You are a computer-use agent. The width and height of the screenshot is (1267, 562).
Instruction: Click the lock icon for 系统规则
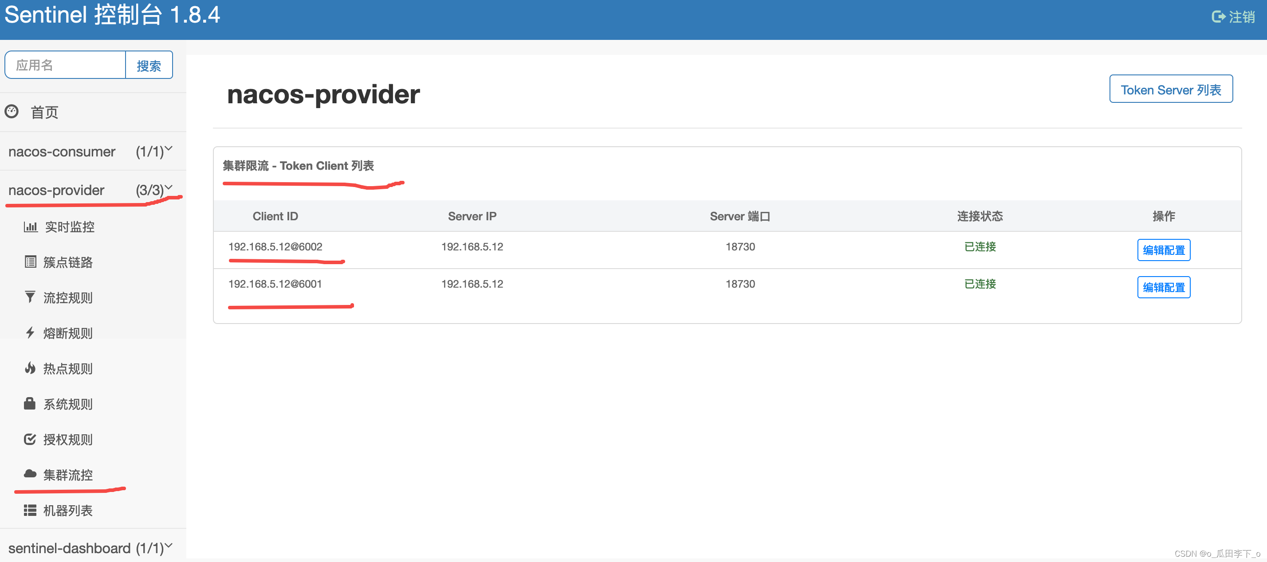pyautogui.click(x=30, y=403)
